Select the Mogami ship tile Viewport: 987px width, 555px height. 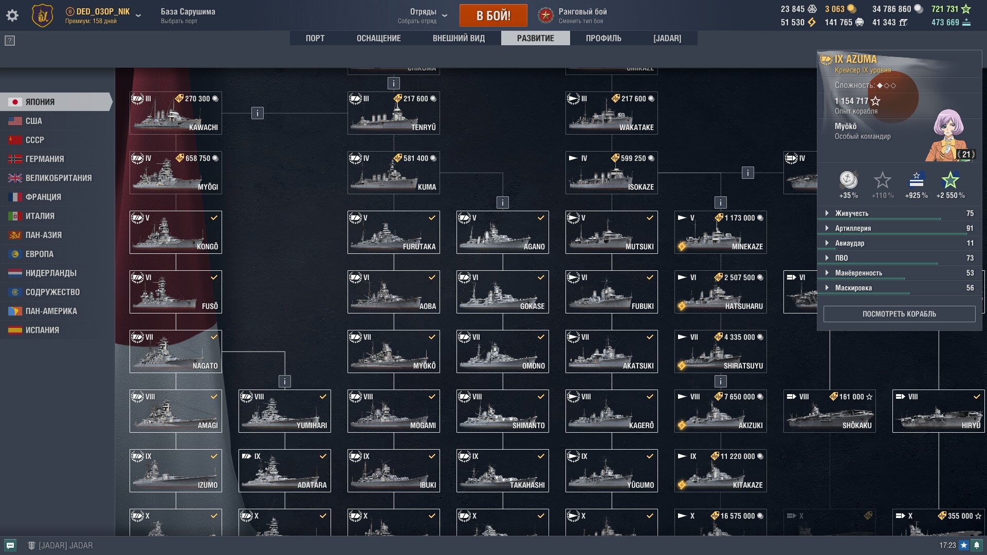point(394,411)
